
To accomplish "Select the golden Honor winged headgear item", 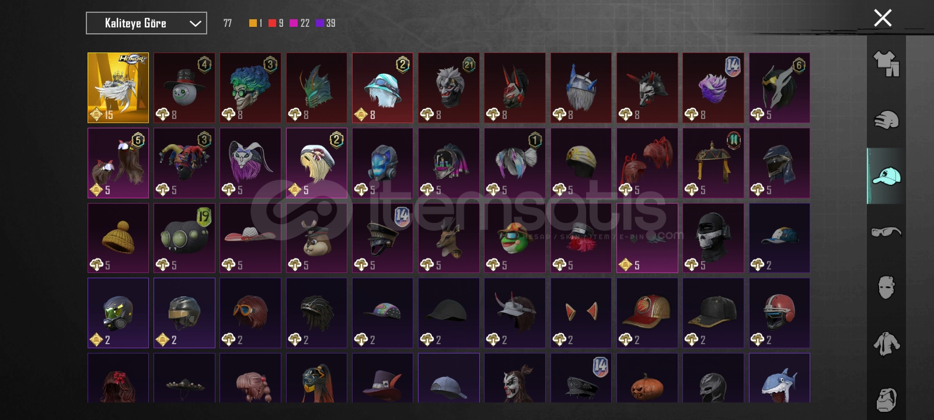I will (118, 87).
